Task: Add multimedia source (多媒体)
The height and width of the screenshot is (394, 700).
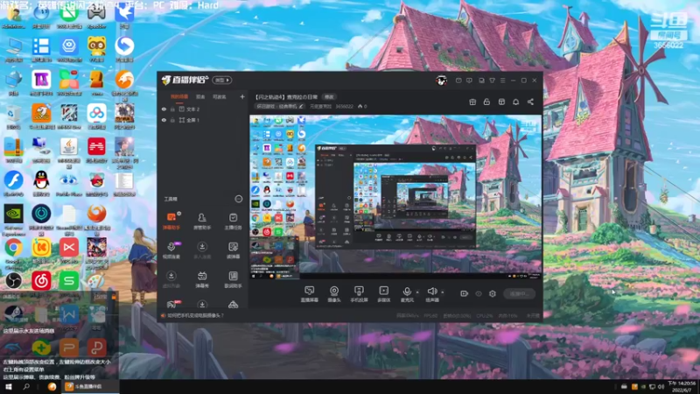Action: pyautogui.click(x=383, y=294)
